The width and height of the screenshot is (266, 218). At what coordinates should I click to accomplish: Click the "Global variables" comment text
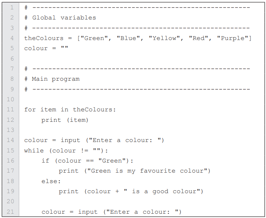pos(64,18)
